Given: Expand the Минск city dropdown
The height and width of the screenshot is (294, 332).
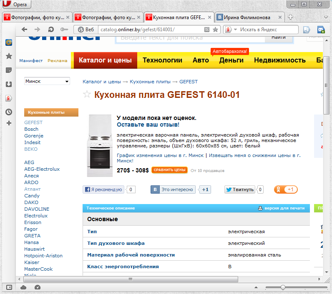Looking at the screenshot, I should [47, 81].
